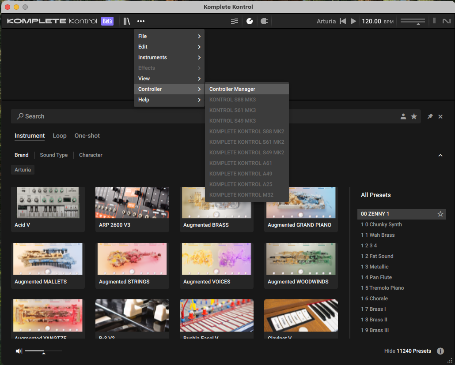This screenshot has width=455, height=365.
Task: Select the Brand filter
Action: pyautogui.click(x=22, y=155)
